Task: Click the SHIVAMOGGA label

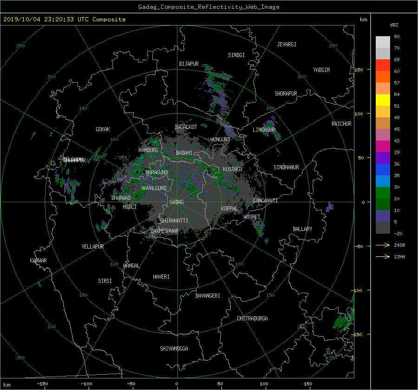Action: click(174, 348)
